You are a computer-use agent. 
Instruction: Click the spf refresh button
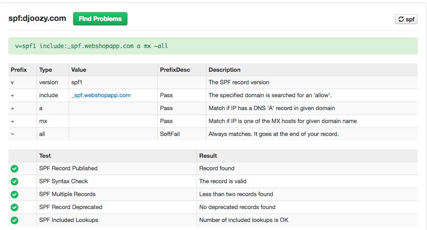[406, 19]
